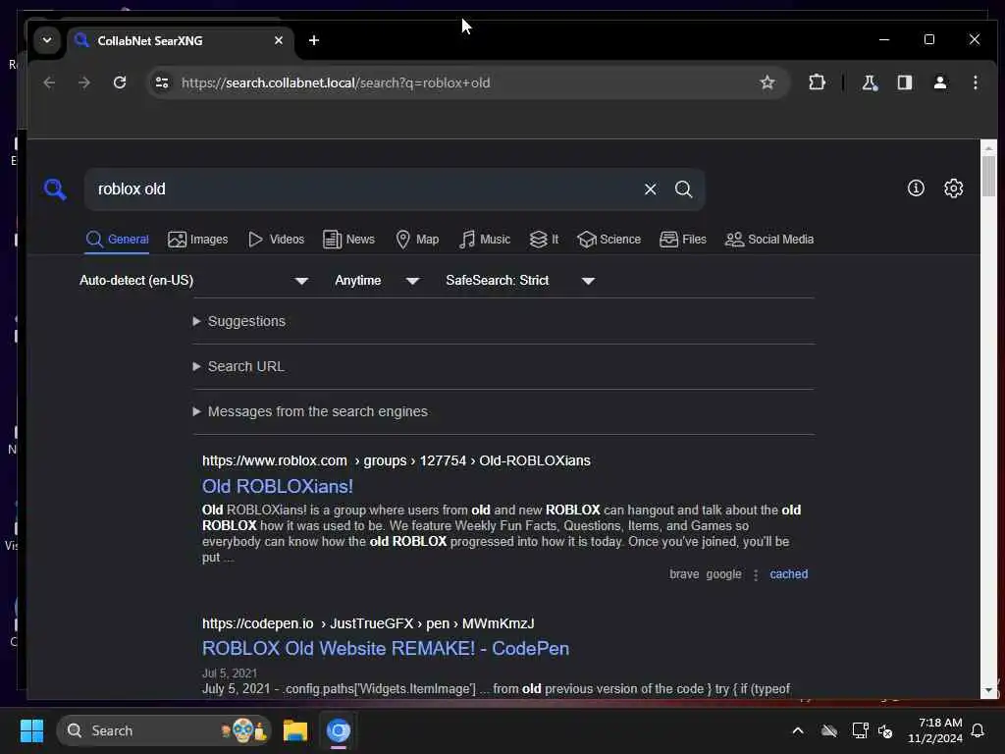The image size is (1005, 754).
Task: Bookmark this page with star icon
Action: click(767, 82)
